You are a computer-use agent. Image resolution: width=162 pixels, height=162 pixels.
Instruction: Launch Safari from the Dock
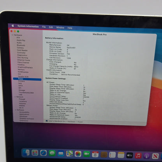44,153
